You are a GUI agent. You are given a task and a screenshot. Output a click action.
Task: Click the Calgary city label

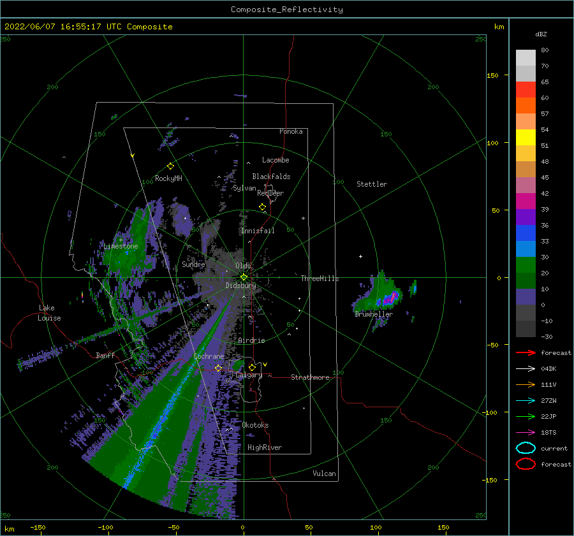point(249,375)
